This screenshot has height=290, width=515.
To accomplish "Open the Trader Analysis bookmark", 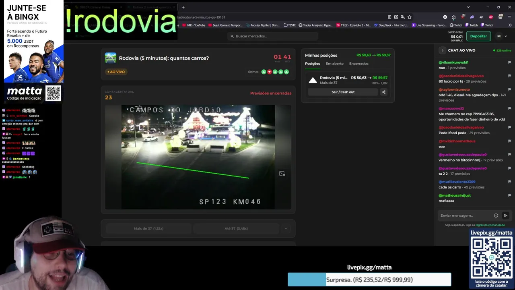I will click(315, 25).
